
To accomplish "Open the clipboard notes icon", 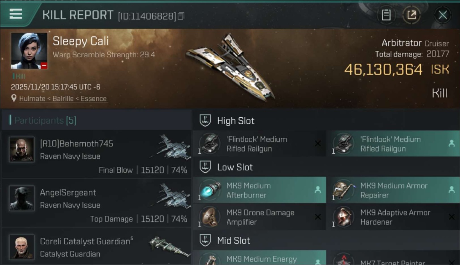I will coord(386,15).
